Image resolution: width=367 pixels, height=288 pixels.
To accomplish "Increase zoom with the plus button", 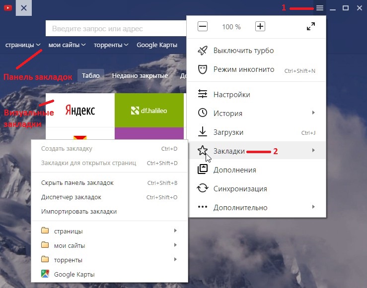I will coord(260,26).
